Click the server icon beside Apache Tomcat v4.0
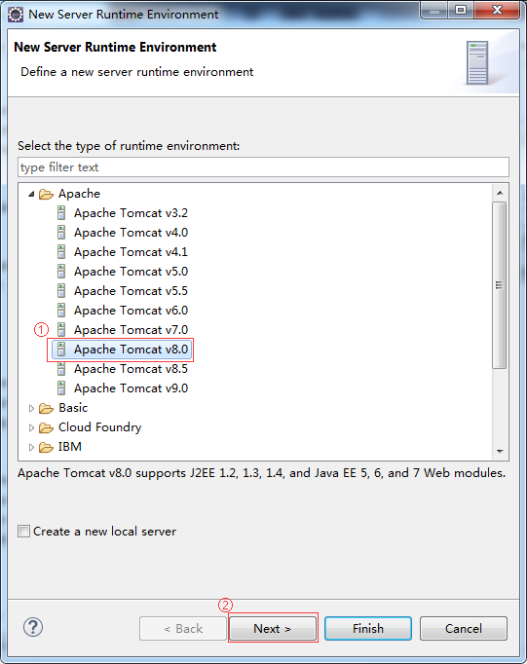Viewport: 527px width, 664px height. coord(61,233)
